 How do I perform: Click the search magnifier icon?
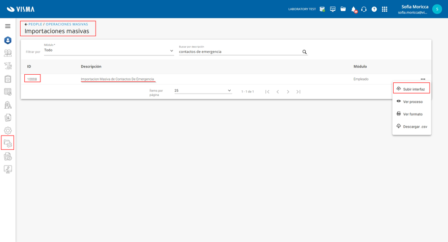pos(304,52)
